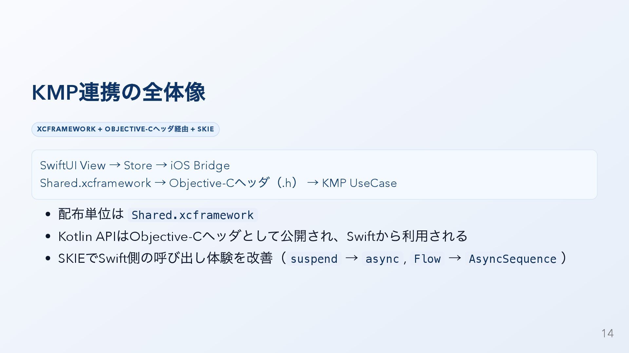Click the Flow code chip
The height and width of the screenshot is (353, 629).
point(427,259)
